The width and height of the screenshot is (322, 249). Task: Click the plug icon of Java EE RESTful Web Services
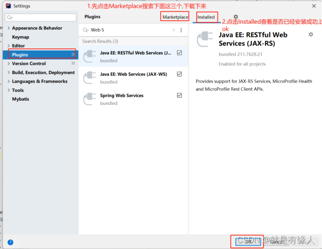coord(90,56)
